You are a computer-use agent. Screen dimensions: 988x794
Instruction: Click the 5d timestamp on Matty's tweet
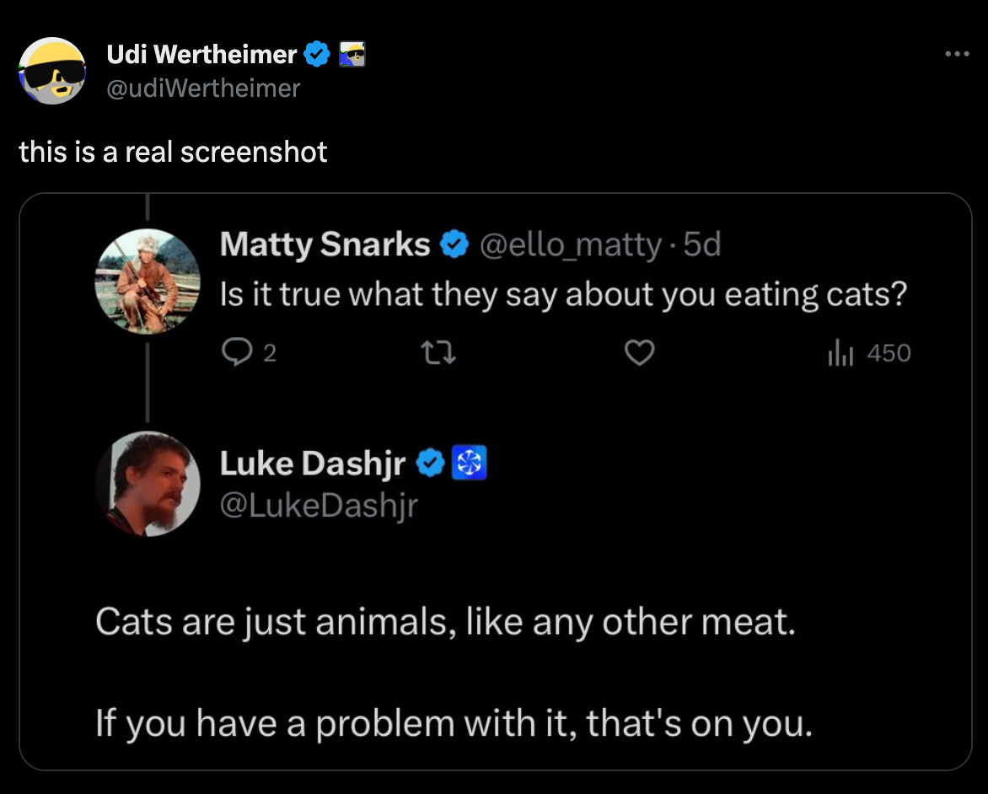pyautogui.click(x=702, y=245)
